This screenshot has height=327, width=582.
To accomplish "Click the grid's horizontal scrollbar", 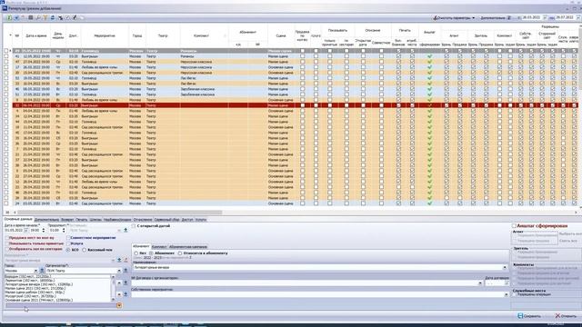I will [119, 213].
